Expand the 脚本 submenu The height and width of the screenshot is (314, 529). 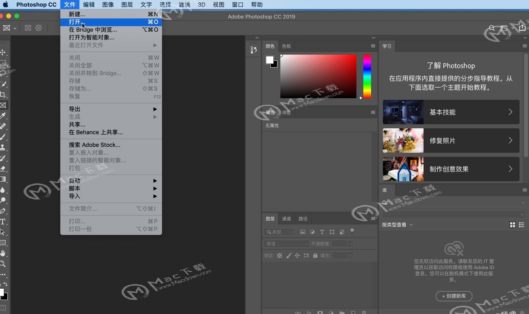(111, 189)
